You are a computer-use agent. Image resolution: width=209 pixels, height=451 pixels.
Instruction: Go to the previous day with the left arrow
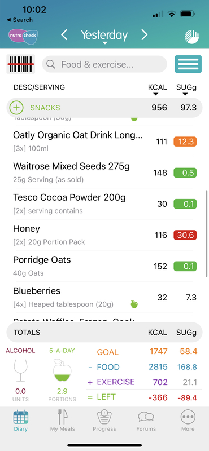(64, 35)
